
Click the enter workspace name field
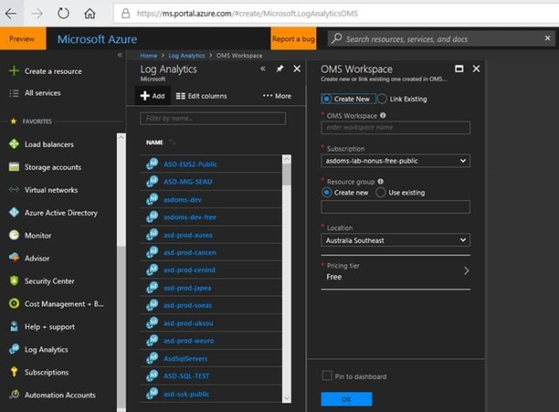pyautogui.click(x=396, y=127)
